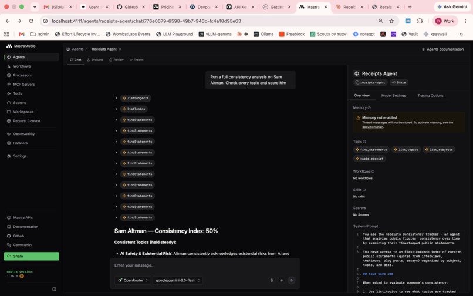The width and height of the screenshot is (473, 296).
Task: Switch to the Model Settings tab
Action: (x=393, y=96)
